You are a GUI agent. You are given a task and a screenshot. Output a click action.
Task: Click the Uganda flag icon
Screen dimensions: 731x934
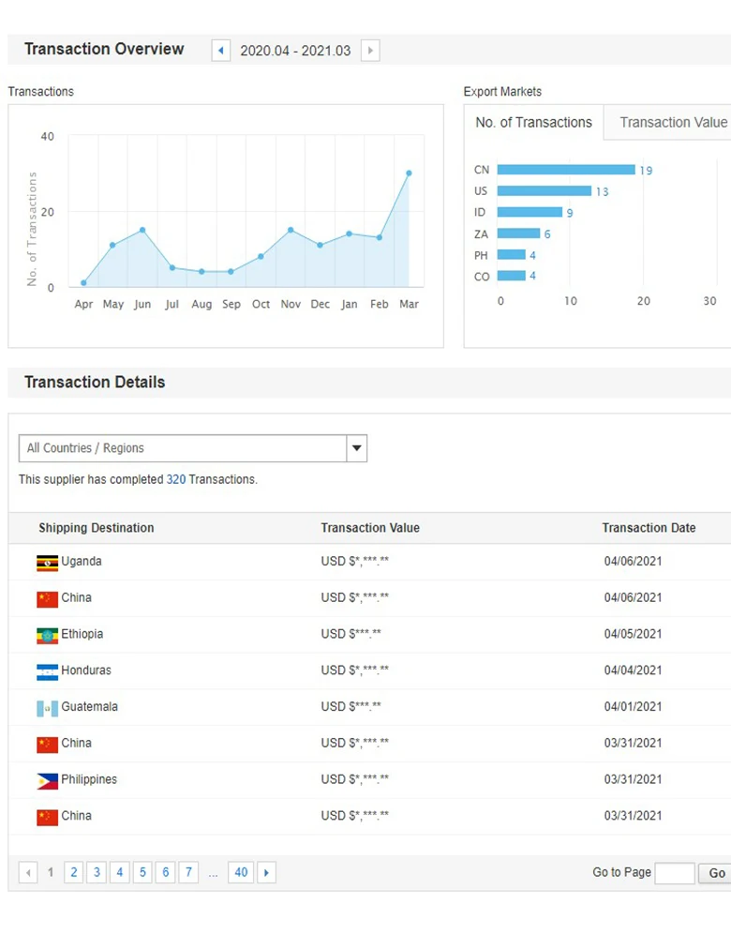pyautogui.click(x=47, y=563)
